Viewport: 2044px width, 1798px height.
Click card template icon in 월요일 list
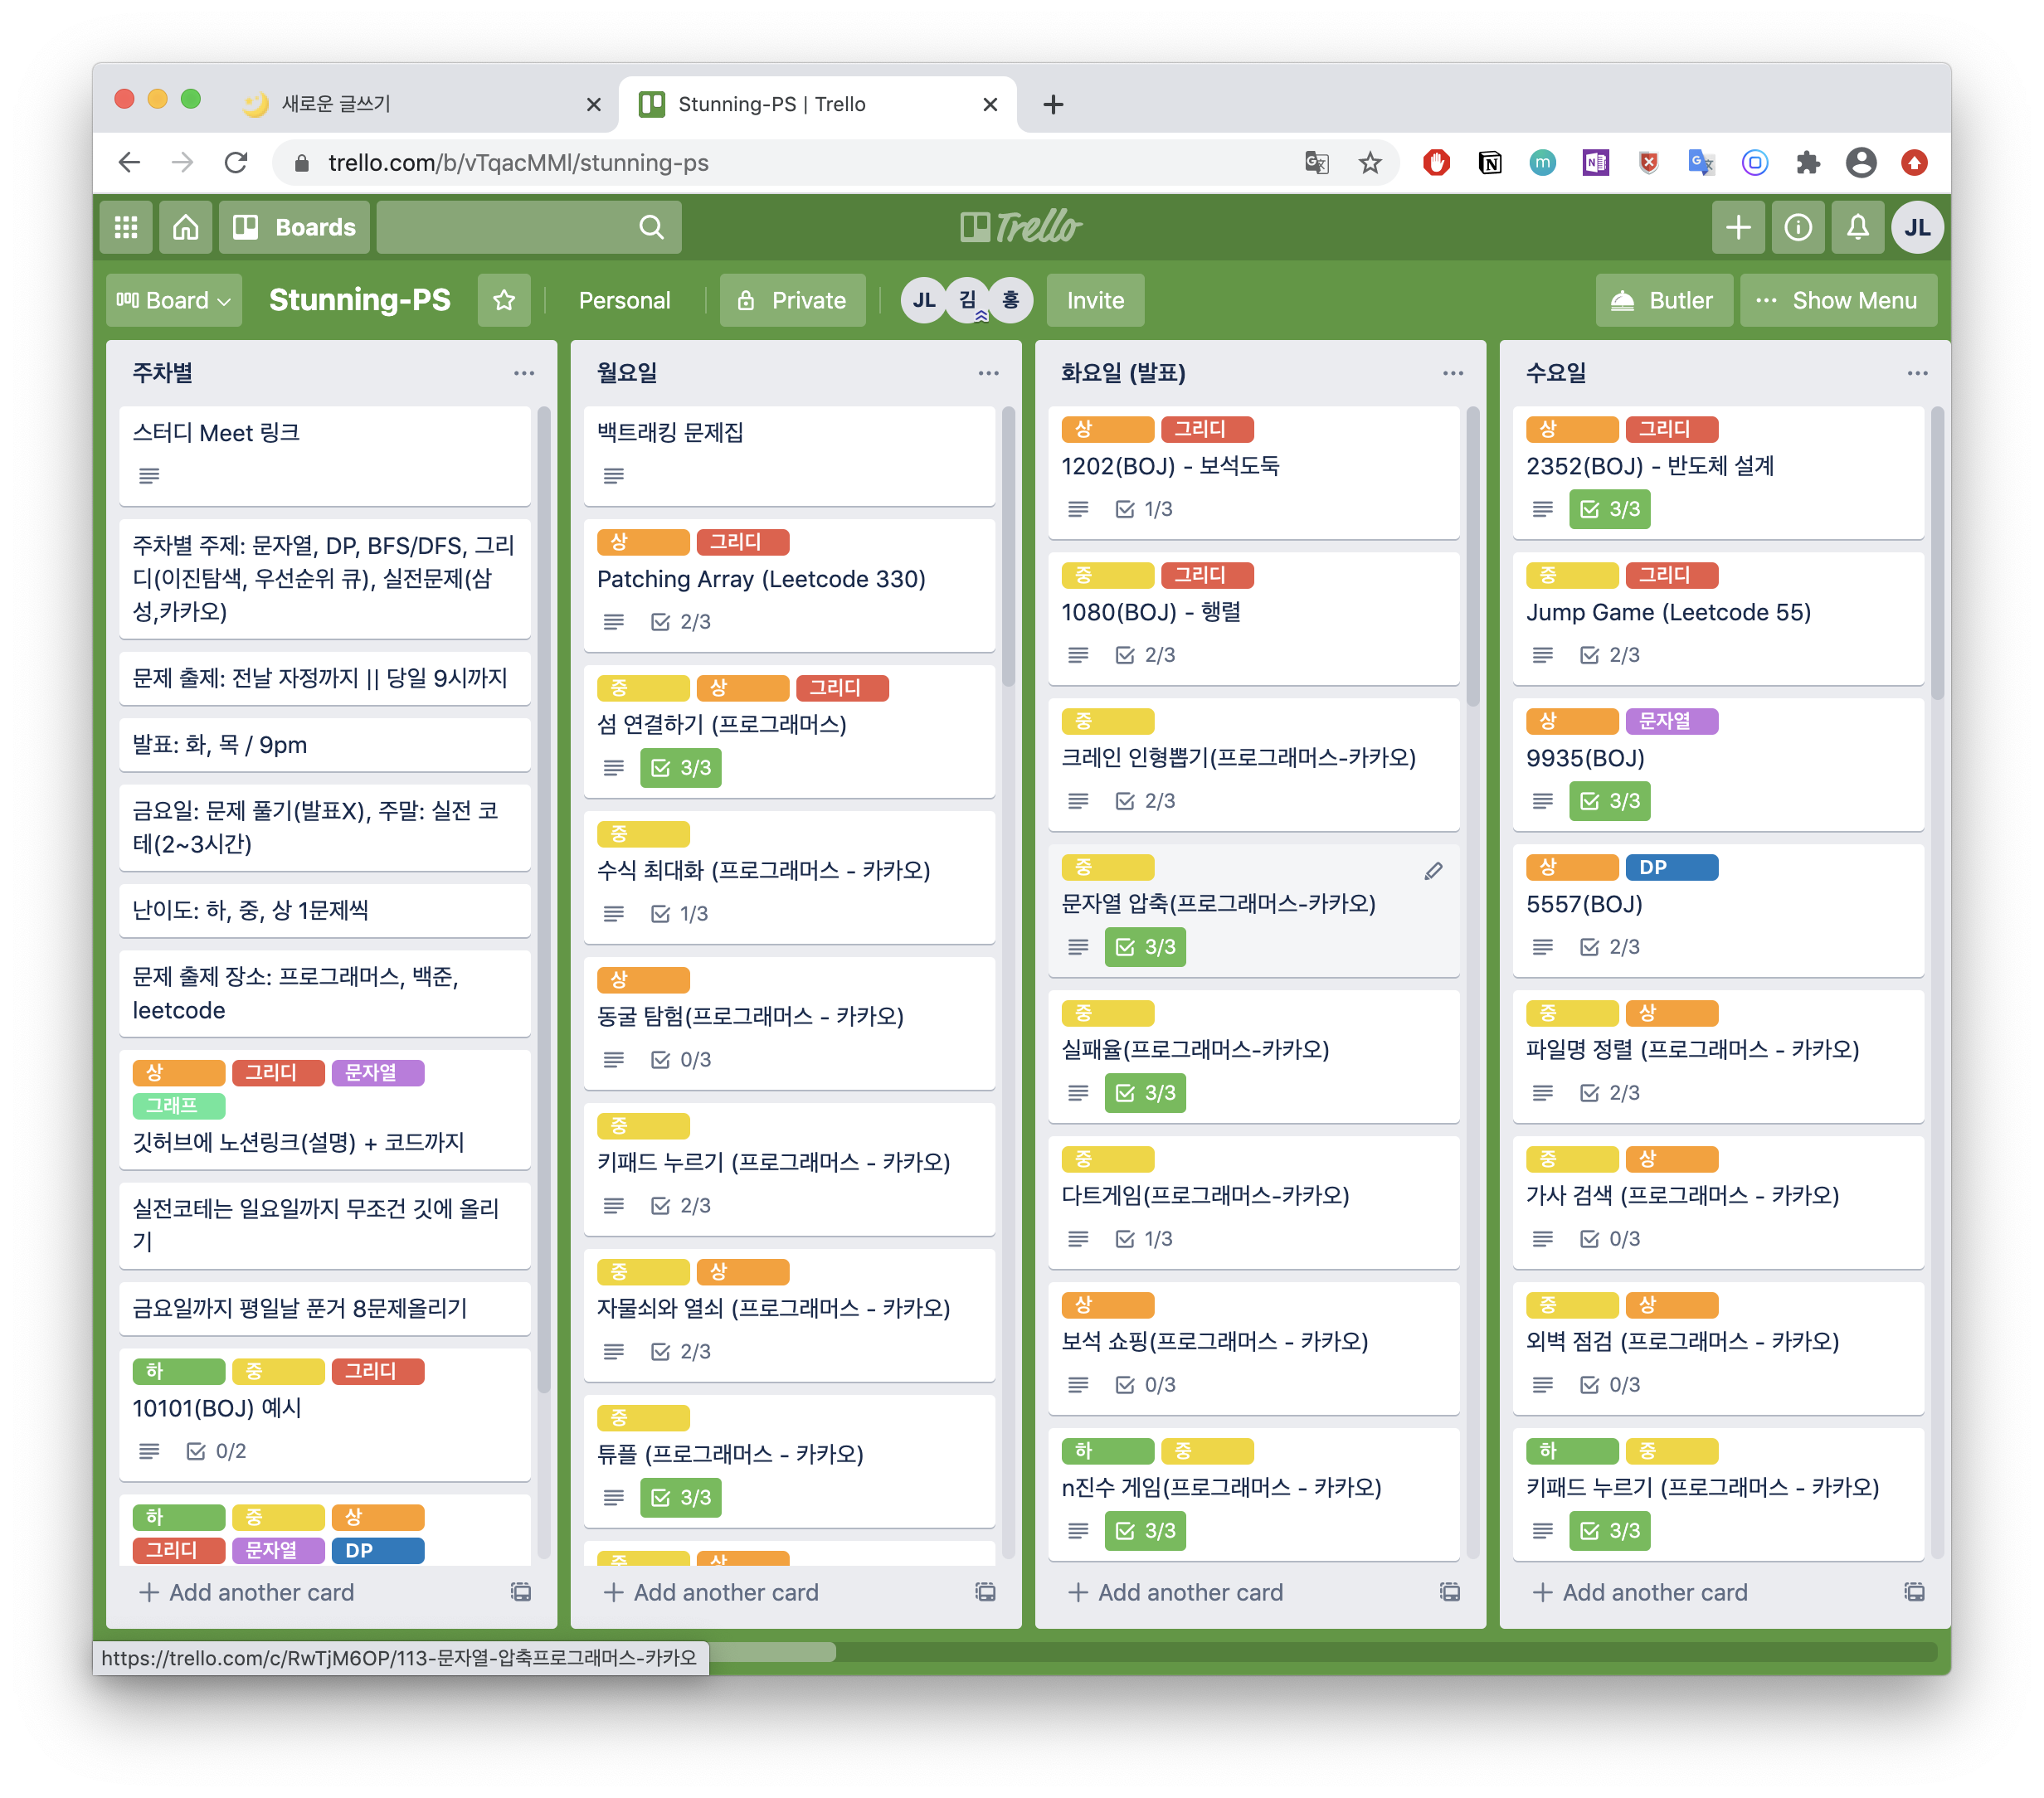click(x=985, y=1591)
